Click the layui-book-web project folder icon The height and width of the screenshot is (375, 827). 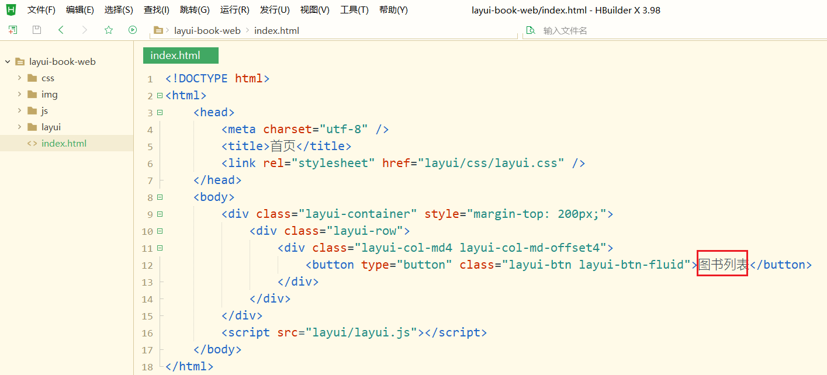click(x=20, y=61)
